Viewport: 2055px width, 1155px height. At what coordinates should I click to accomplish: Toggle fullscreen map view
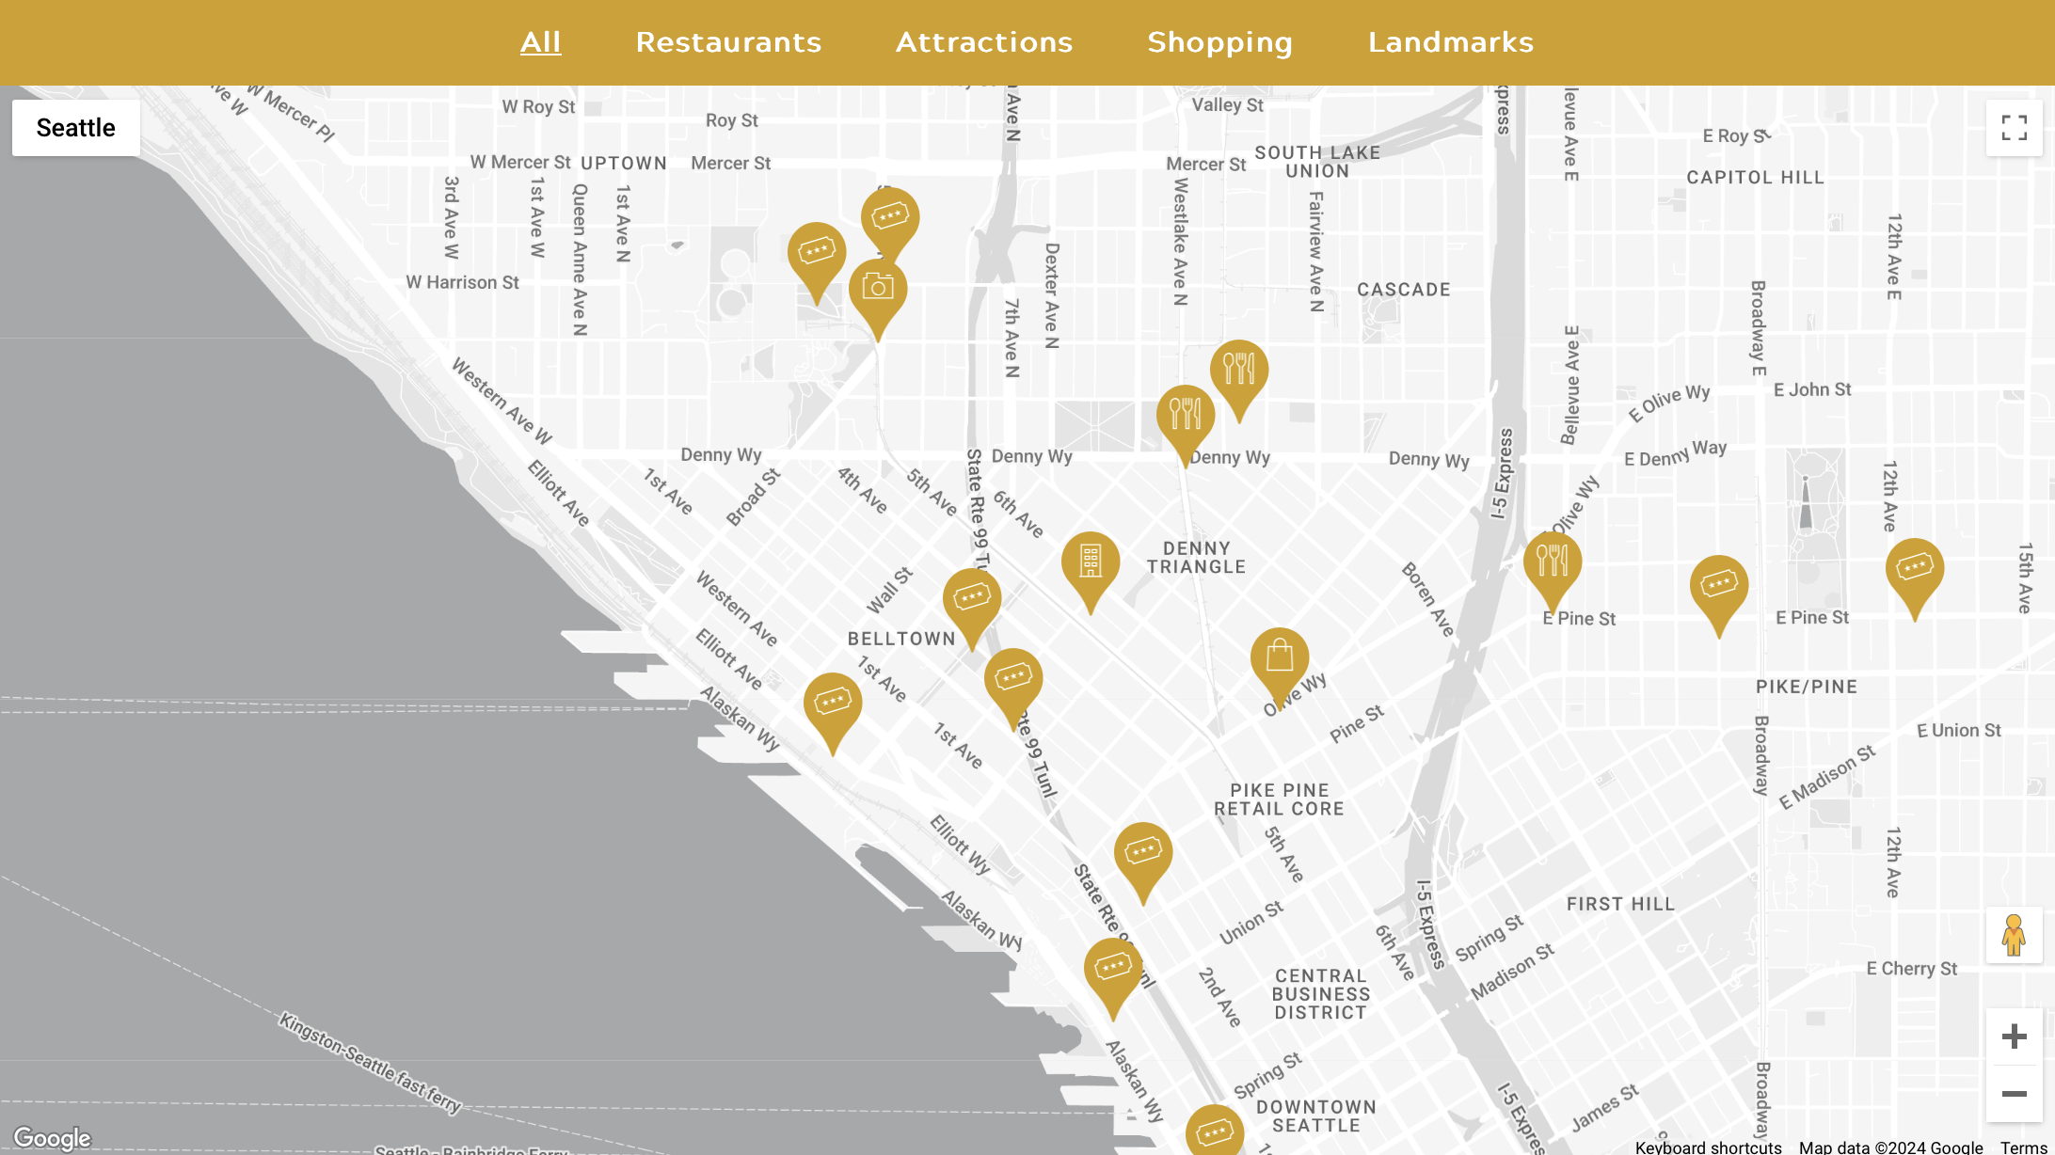click(x=2014, y=128)
